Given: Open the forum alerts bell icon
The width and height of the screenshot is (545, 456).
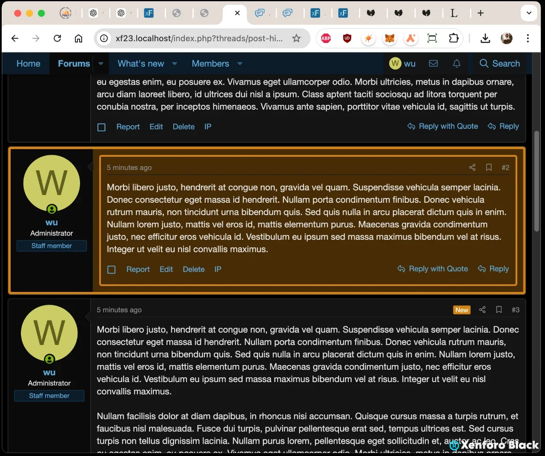Looking at the screenshot, I should (457, 63).
